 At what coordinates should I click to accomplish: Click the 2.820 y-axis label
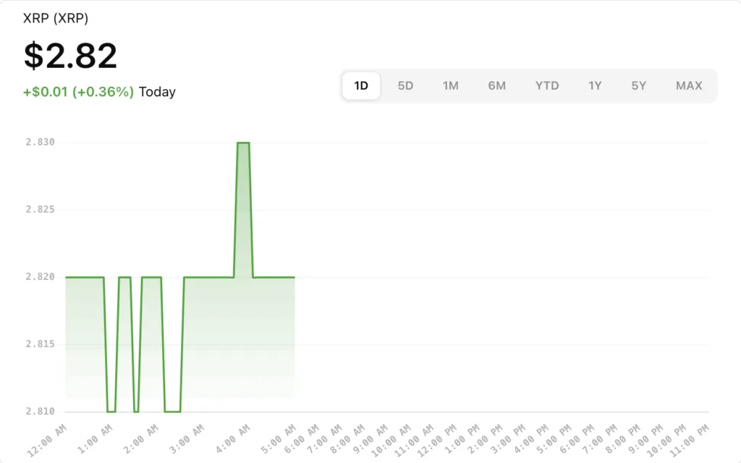click(41, 277)
